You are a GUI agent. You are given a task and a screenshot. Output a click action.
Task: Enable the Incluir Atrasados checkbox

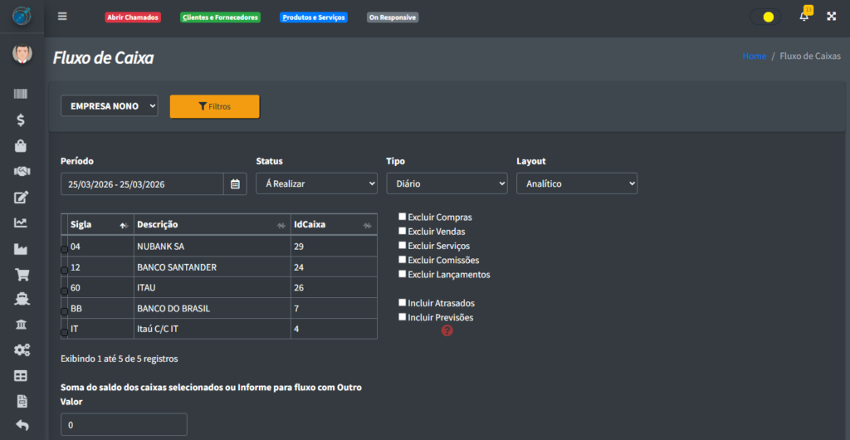tap(403, 303)
